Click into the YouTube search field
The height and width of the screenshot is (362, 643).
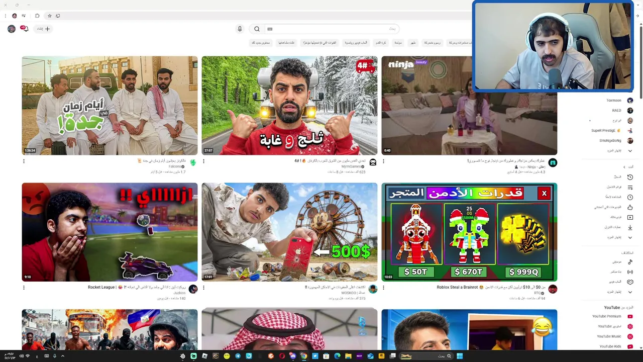[x=332, y=29]
